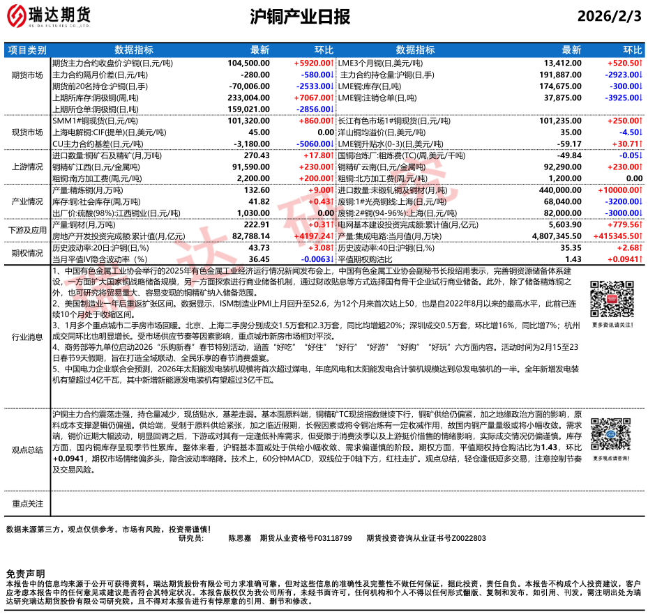Click the 期货市场 category cell
This screenshot has height=614, width=648.
coord(28,75)
